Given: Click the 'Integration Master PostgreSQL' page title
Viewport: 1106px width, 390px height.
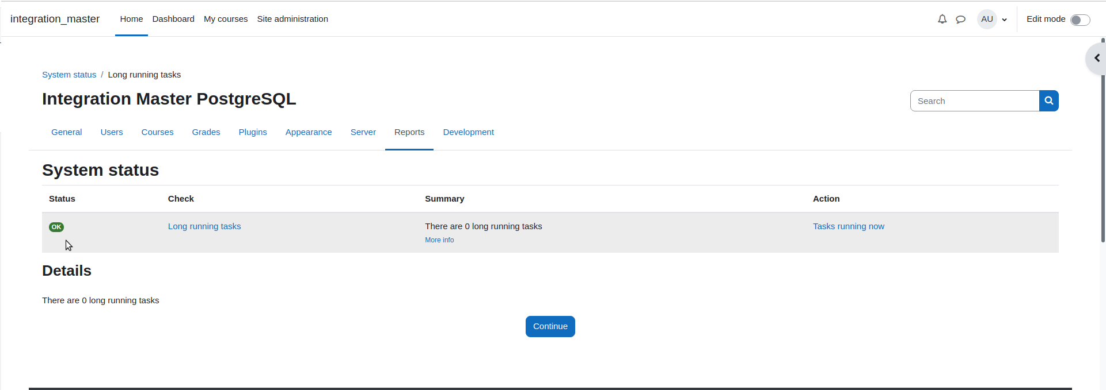Looking at the screenshot, I should (169, 99).
